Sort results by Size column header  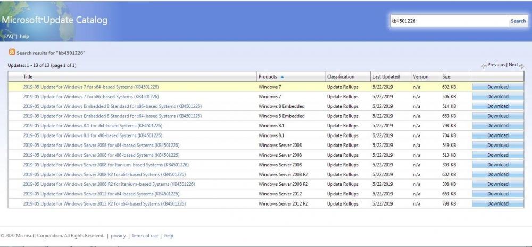[x=446, y=76]
